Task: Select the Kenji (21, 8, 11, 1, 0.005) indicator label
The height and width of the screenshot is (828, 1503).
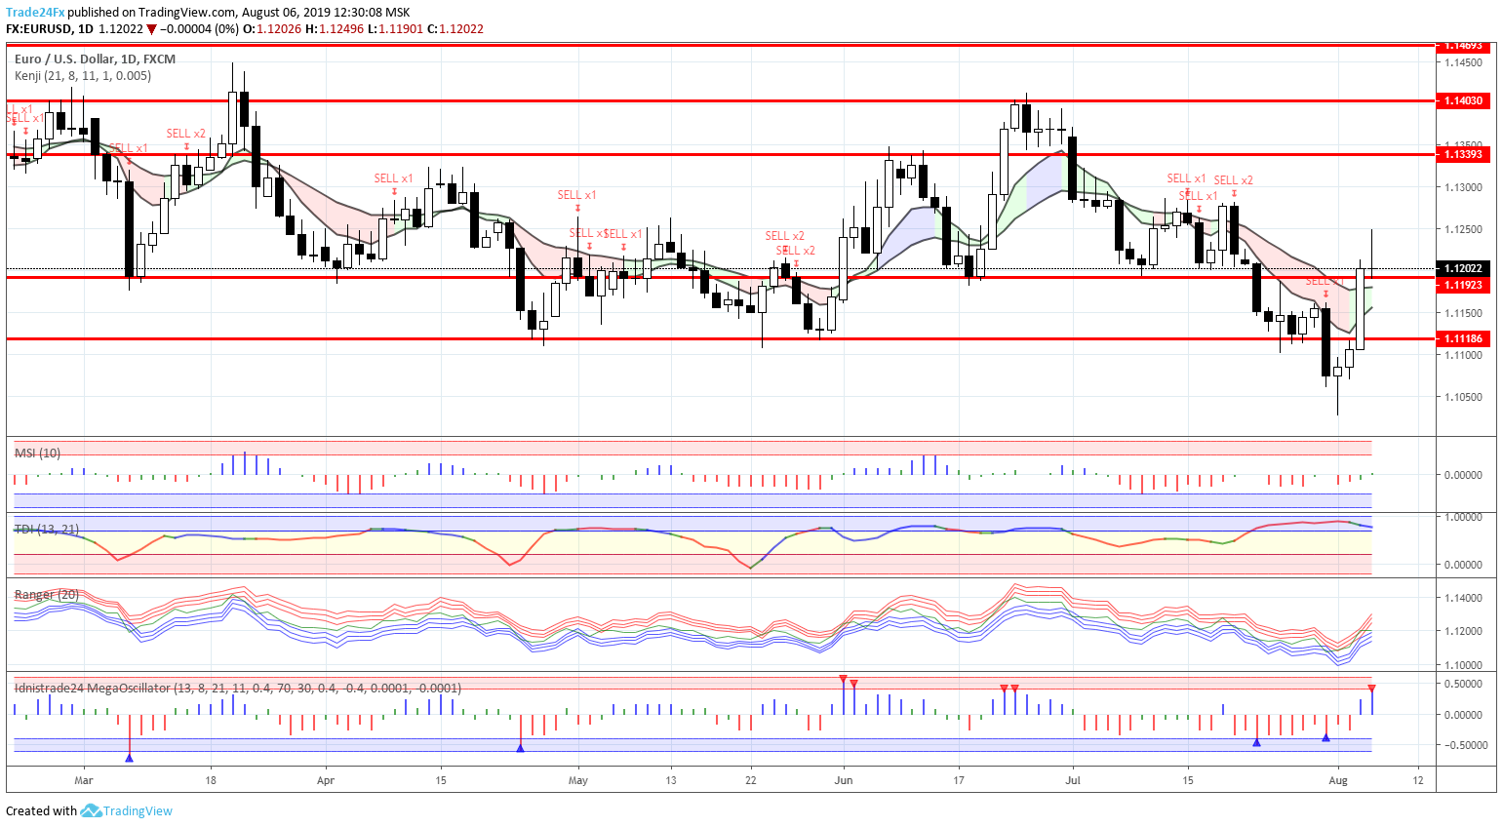Action: coord(83,75)
